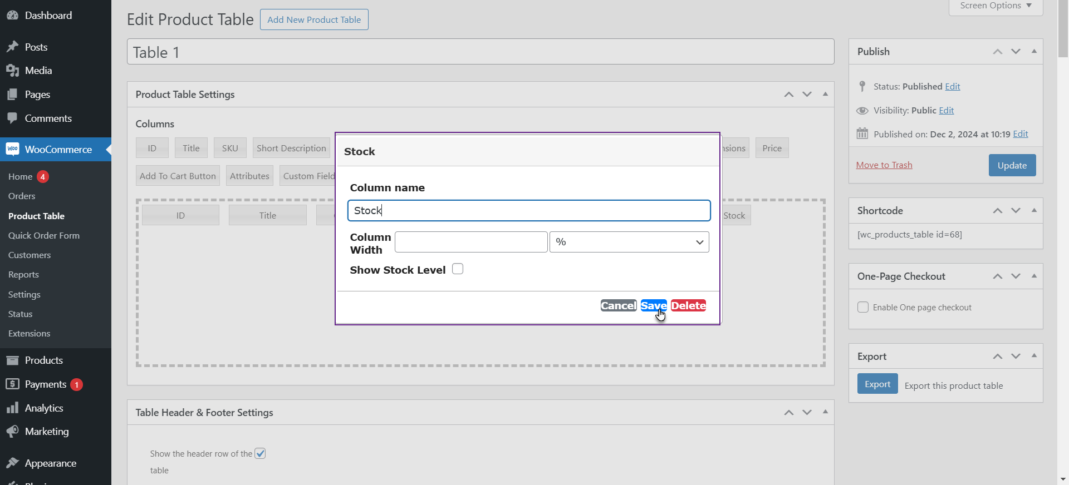Image resolution: width=1069 pixels, height=485 pixels.
Task: Click the Posts pushpin icon
Action: pos(12,47)
